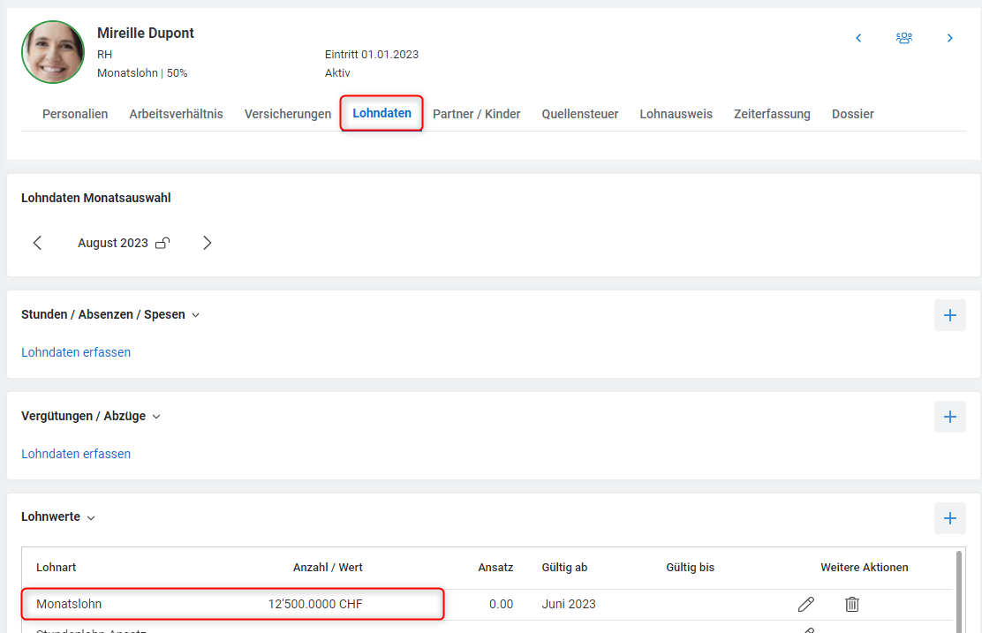Image resolution: width=982 pixels, height=633 pixels.
Task: Switch to the Personalien tab
Action: pyautogui.click(x=75, y=114)
